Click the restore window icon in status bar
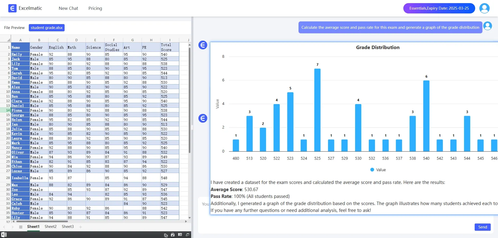The height and width of the screenshot is (238, 498). pyautogui.click(x=188, y=235)
